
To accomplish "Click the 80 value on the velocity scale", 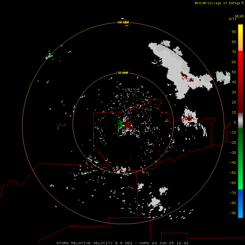I will tap(234, 42).
